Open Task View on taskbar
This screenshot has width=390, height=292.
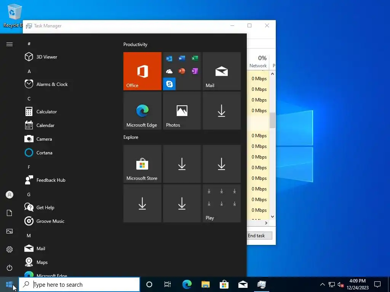click(x=168, y=284)
